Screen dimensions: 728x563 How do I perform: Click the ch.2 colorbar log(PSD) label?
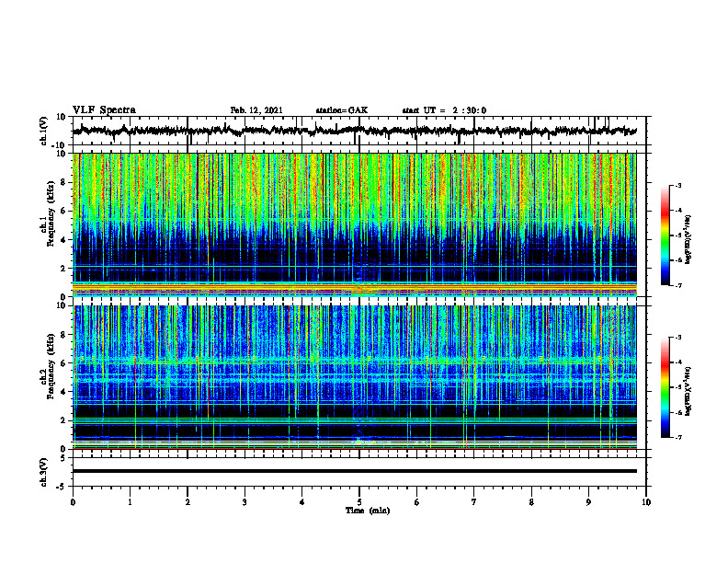(x=688, y=391)
